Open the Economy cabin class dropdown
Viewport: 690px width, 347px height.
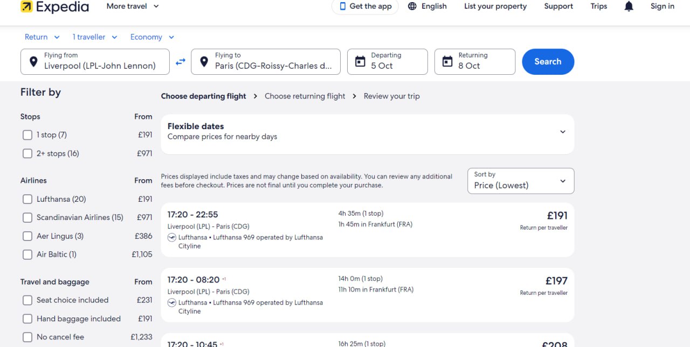click(x=152, y=37)
